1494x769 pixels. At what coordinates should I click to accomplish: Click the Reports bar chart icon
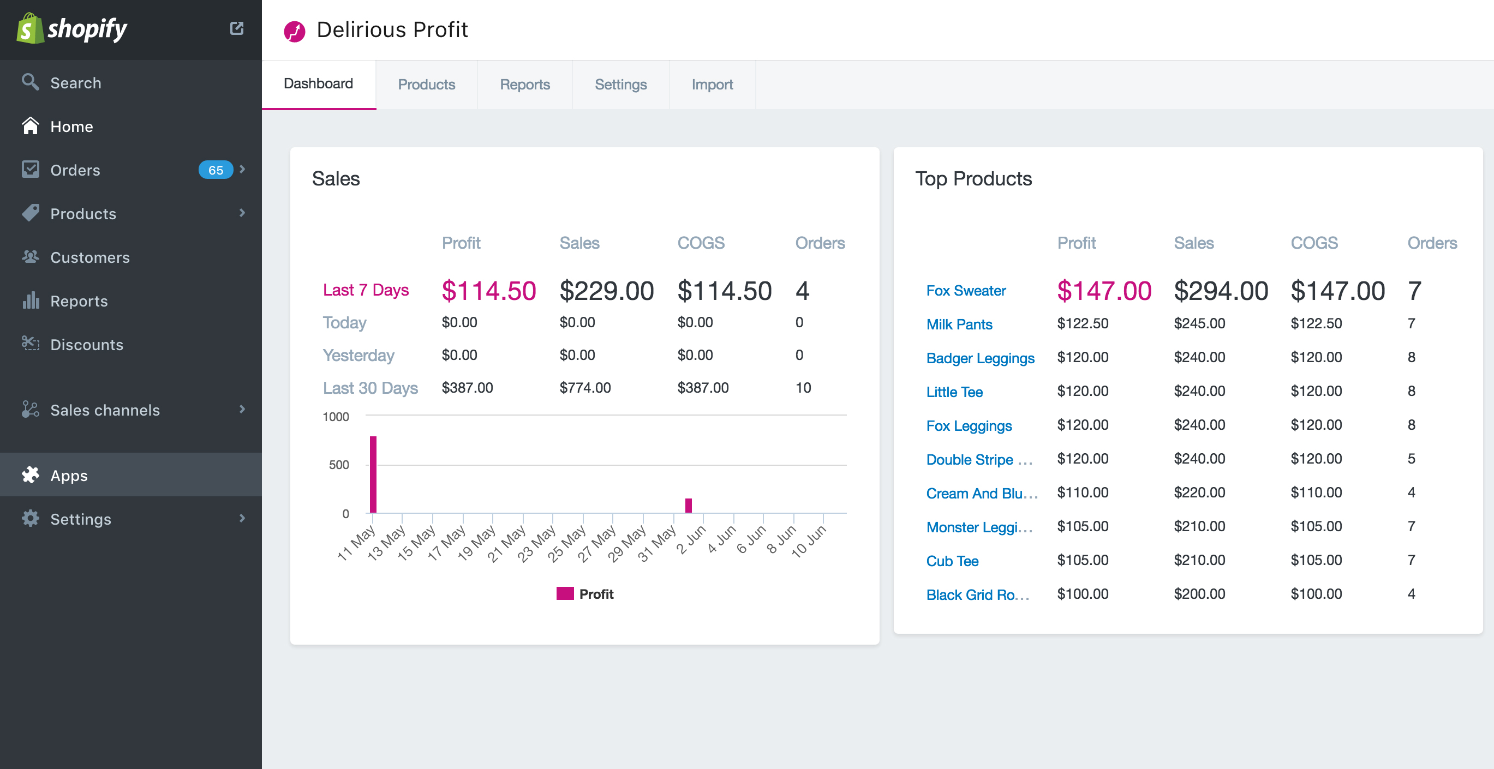click(30, 300)
